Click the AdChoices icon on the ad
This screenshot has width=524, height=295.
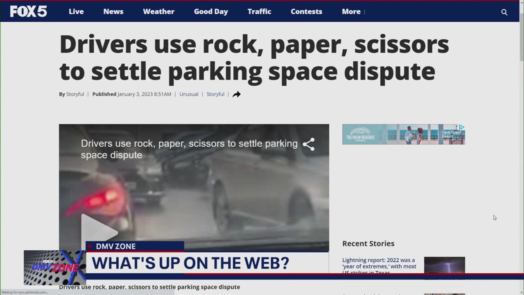[461, 127]
